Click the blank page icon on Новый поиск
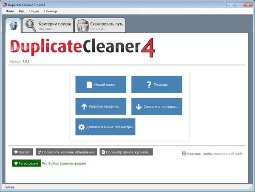 click(x=89, y=85)
